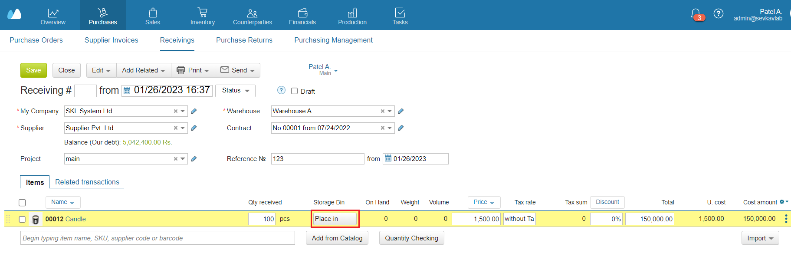Select the Candle row checkbox
The image size is (791, 253).
[22, 220]
